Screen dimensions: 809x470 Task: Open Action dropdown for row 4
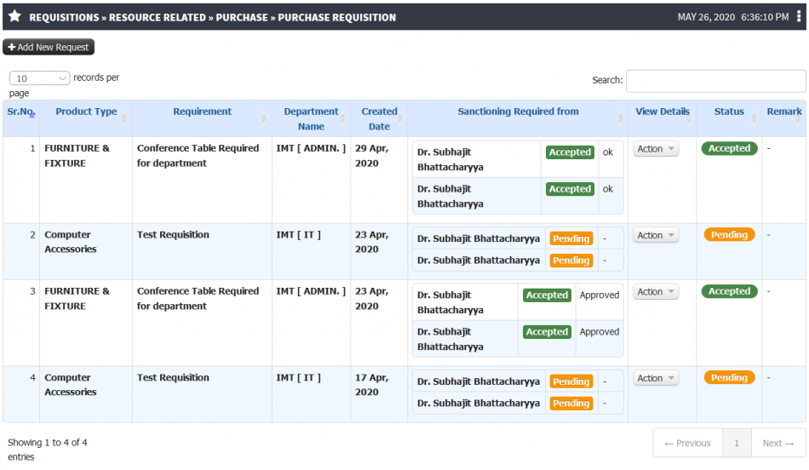coord(656,378)
